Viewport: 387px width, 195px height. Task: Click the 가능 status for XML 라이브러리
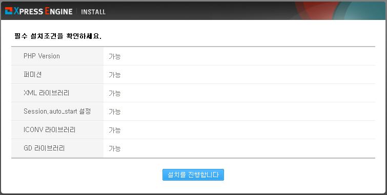[x=114, y=93]
